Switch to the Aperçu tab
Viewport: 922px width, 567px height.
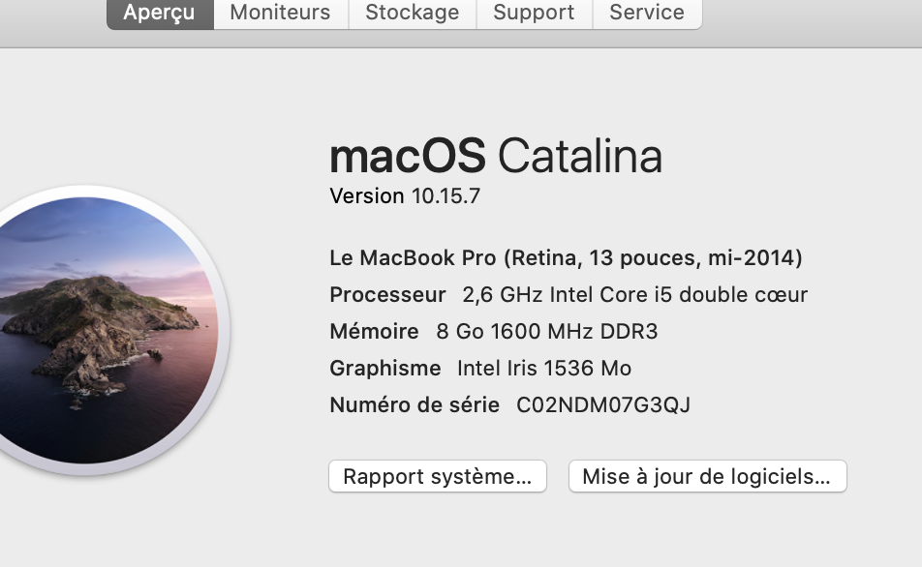159,14
